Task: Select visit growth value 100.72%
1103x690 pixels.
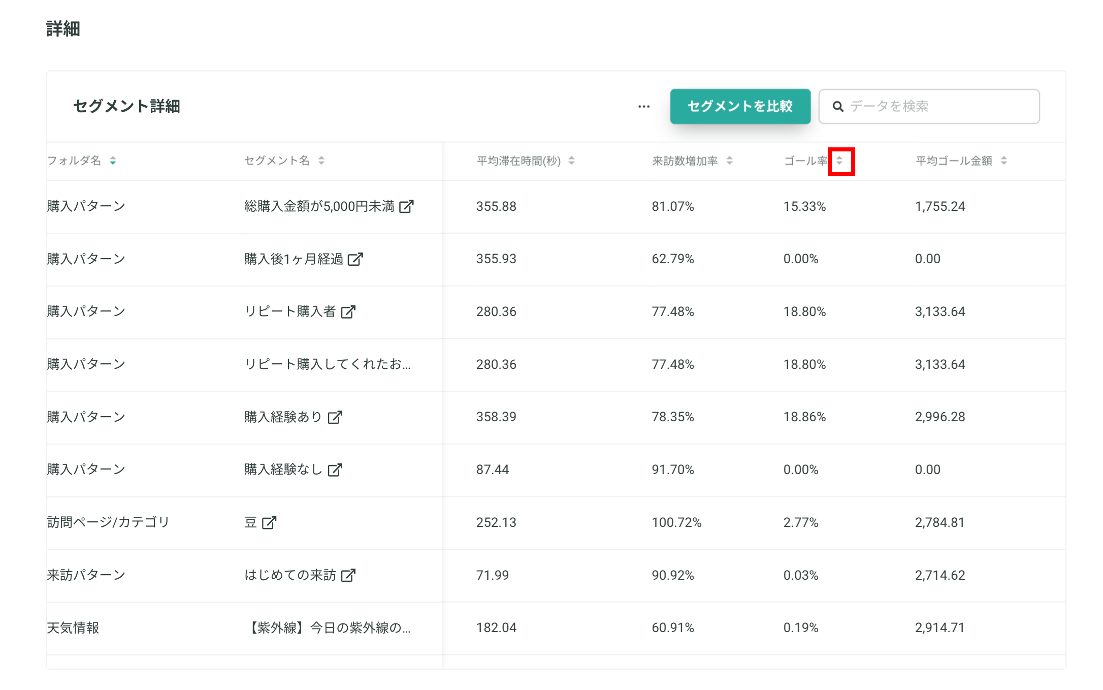Action: click(676, 522)
